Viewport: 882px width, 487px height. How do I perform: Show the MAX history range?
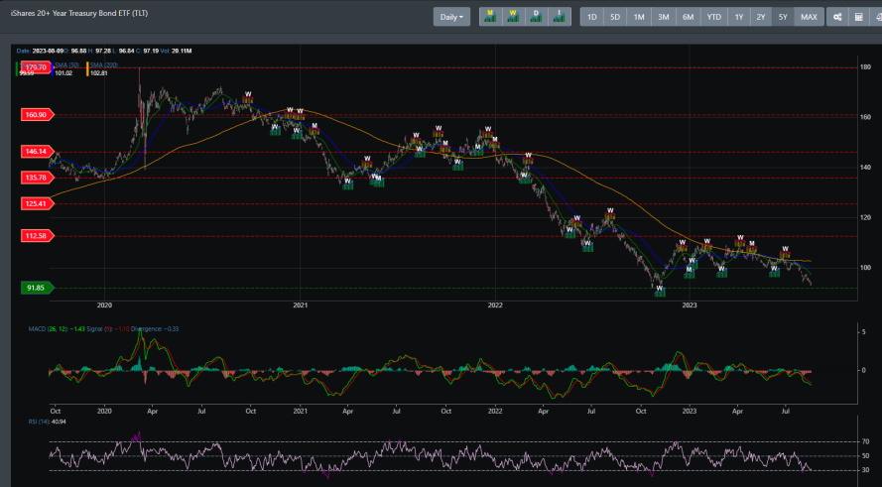tap(809, 17)
